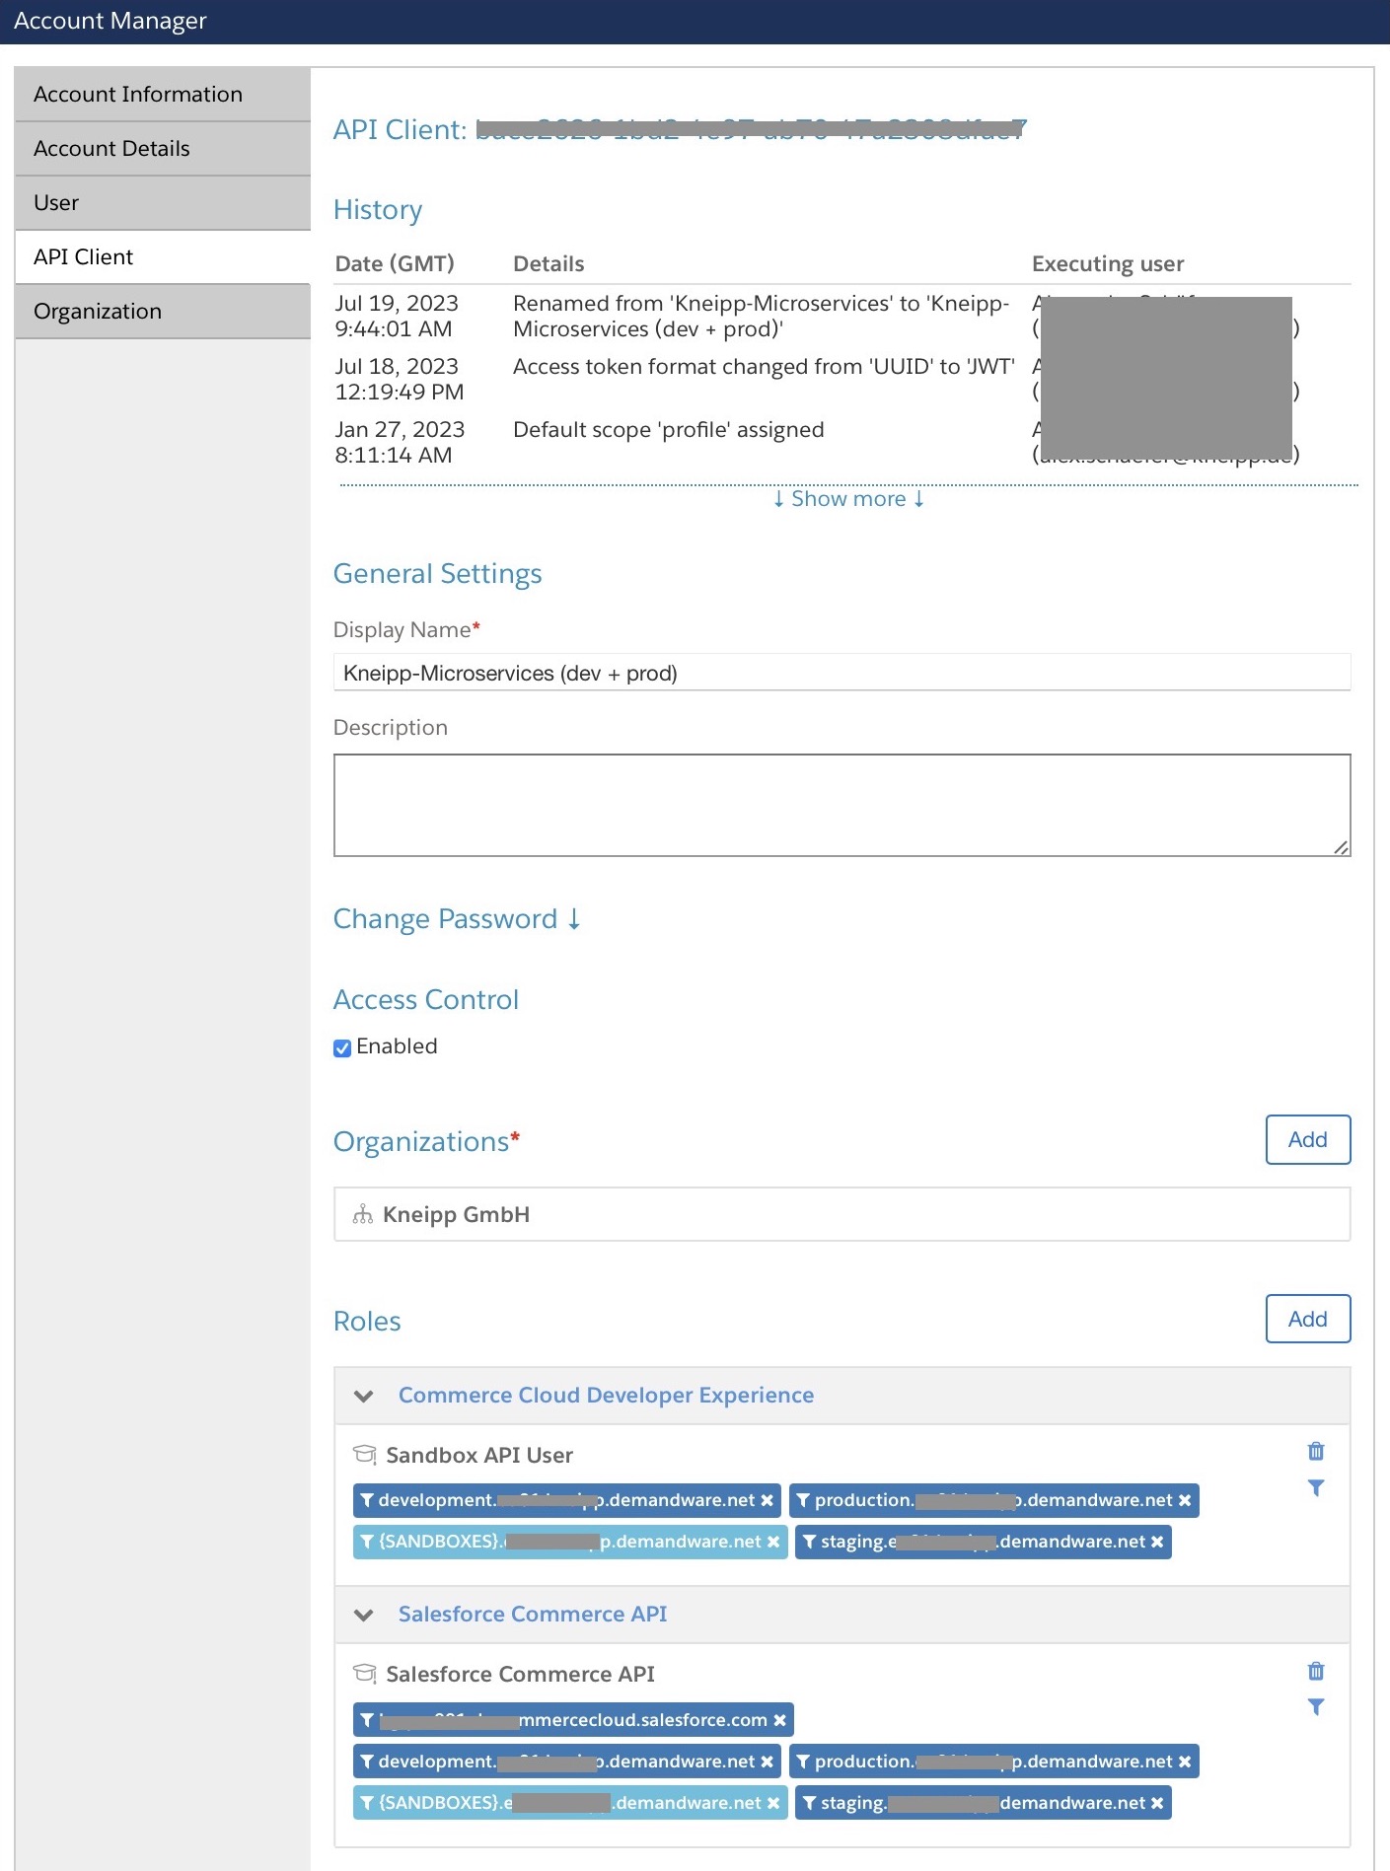The image size is (1390, 1871).
Task: Click the Roles heading
Action: 367,1322
